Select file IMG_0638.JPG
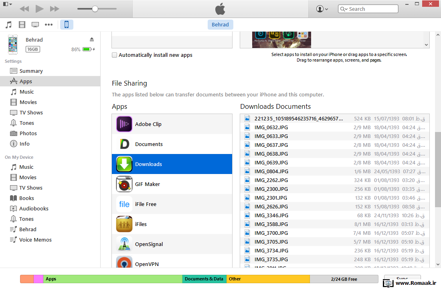The image size is (441, 290). tap(335, 154)
